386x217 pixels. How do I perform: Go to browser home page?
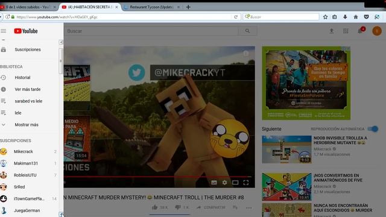pos(356,17)
